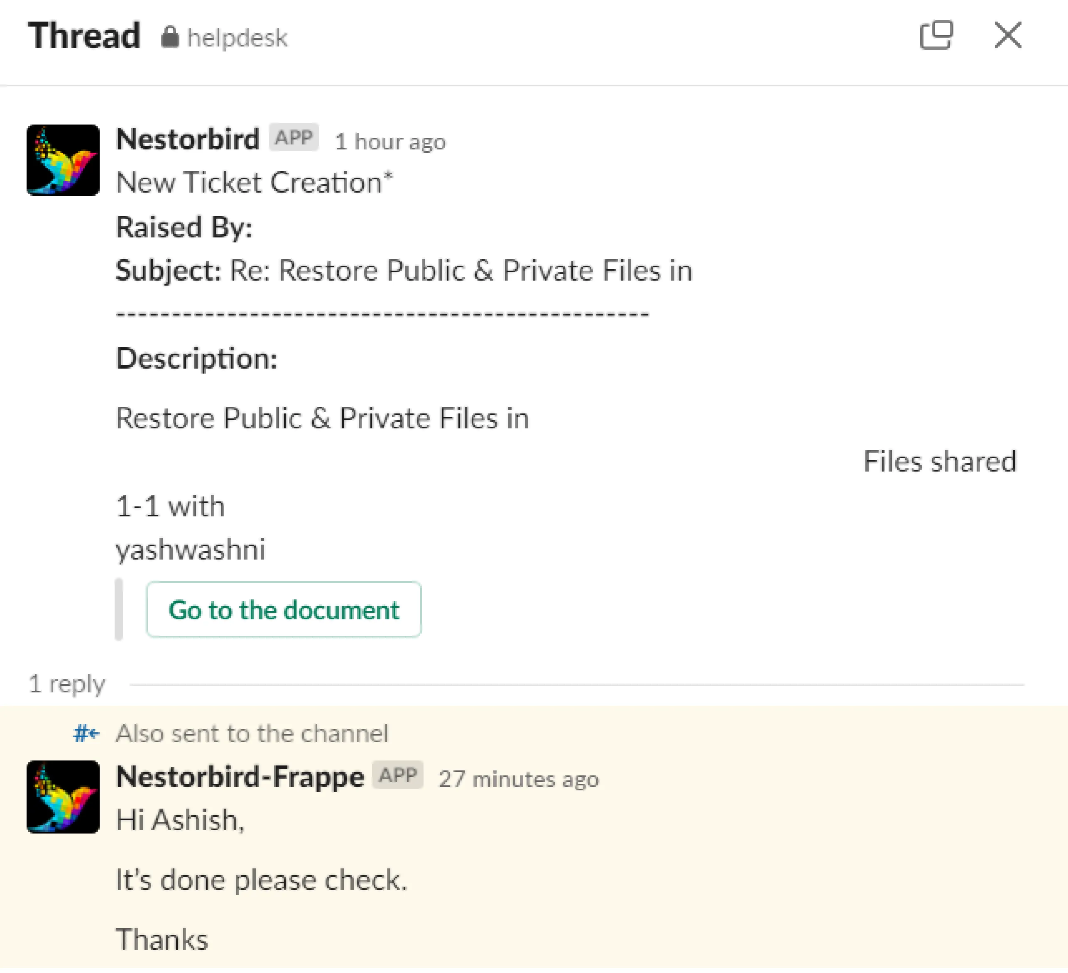The width and height of the screenshot is (1068, 973).
Task: Click the It's done please check reply
Action: click(x=262, y=880)
